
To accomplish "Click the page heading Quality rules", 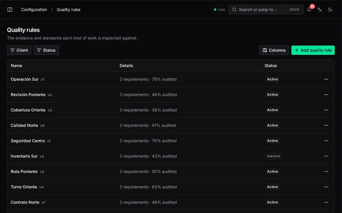I will click(23, 30).
